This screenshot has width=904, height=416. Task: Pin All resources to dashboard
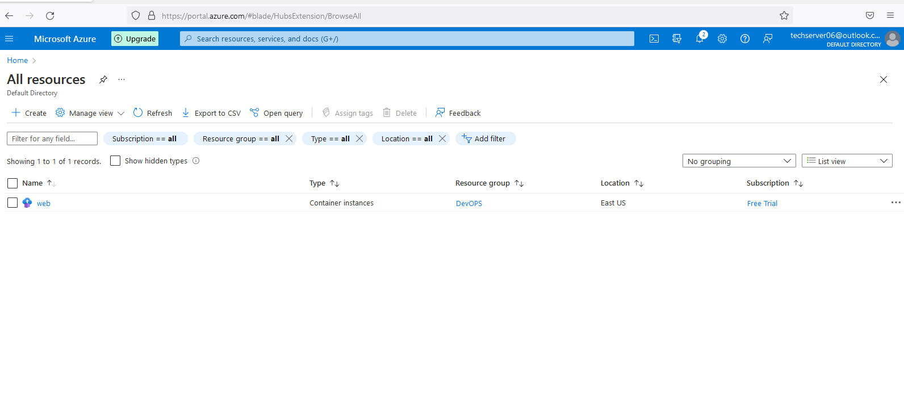coord(103,79)
